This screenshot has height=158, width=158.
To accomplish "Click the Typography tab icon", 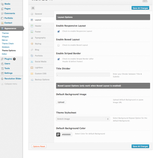I will (32, 38).
